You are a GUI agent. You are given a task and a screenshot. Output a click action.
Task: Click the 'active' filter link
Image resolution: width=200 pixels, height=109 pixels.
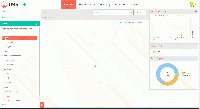click(45, 18)
